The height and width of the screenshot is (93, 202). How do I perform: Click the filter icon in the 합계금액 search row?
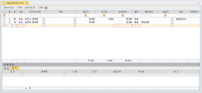(123, 15)
